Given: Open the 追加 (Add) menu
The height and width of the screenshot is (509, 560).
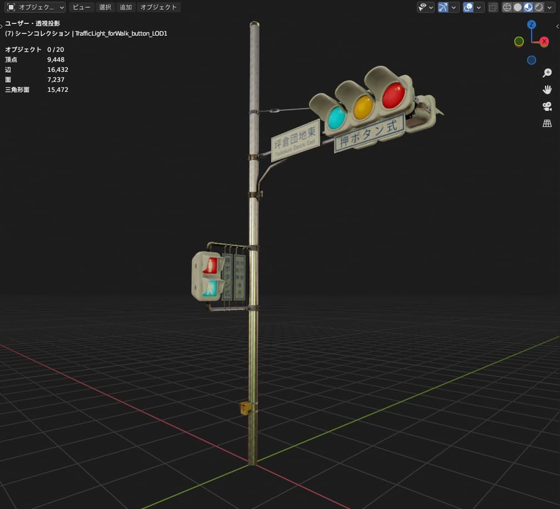Looking at the screenshot, I should 126,7.
